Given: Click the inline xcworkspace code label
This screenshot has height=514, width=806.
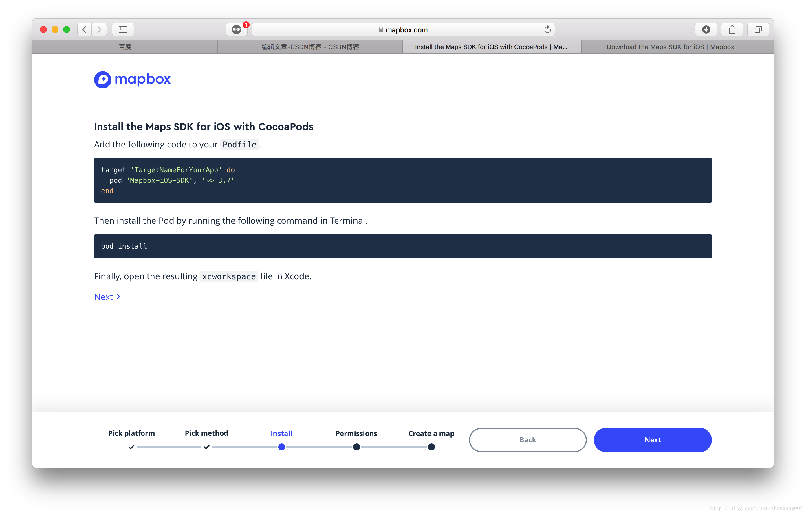Looking at the screenshot, I should tap(229, 276).
